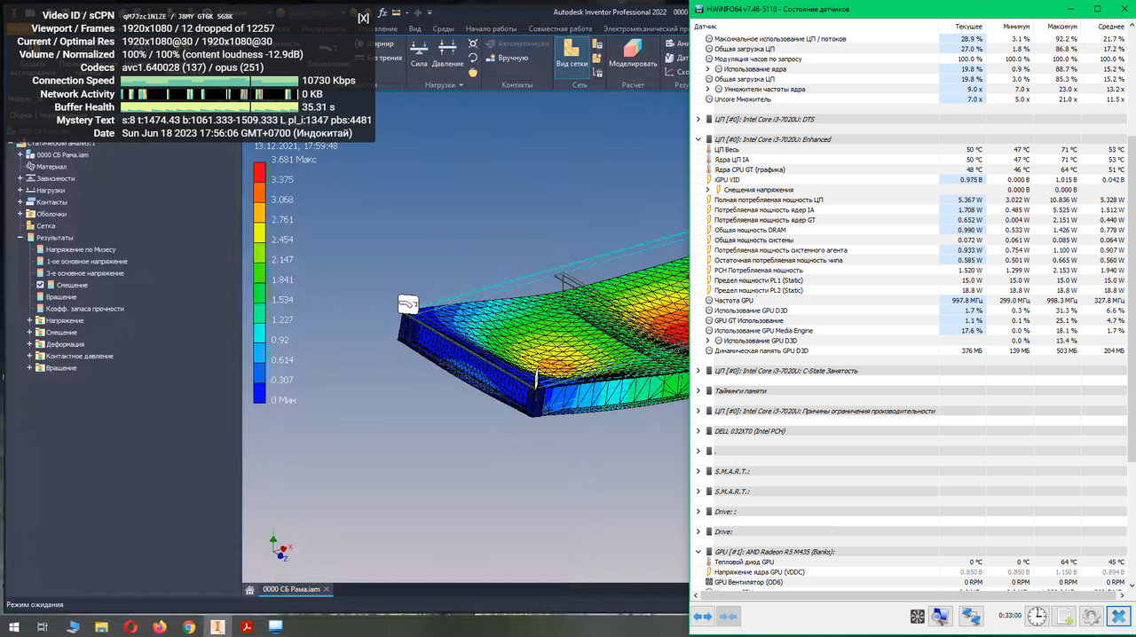Screen dimensions: 1136x637
Task: Open Task View on the taskbar
Action: tap(43, 626)
